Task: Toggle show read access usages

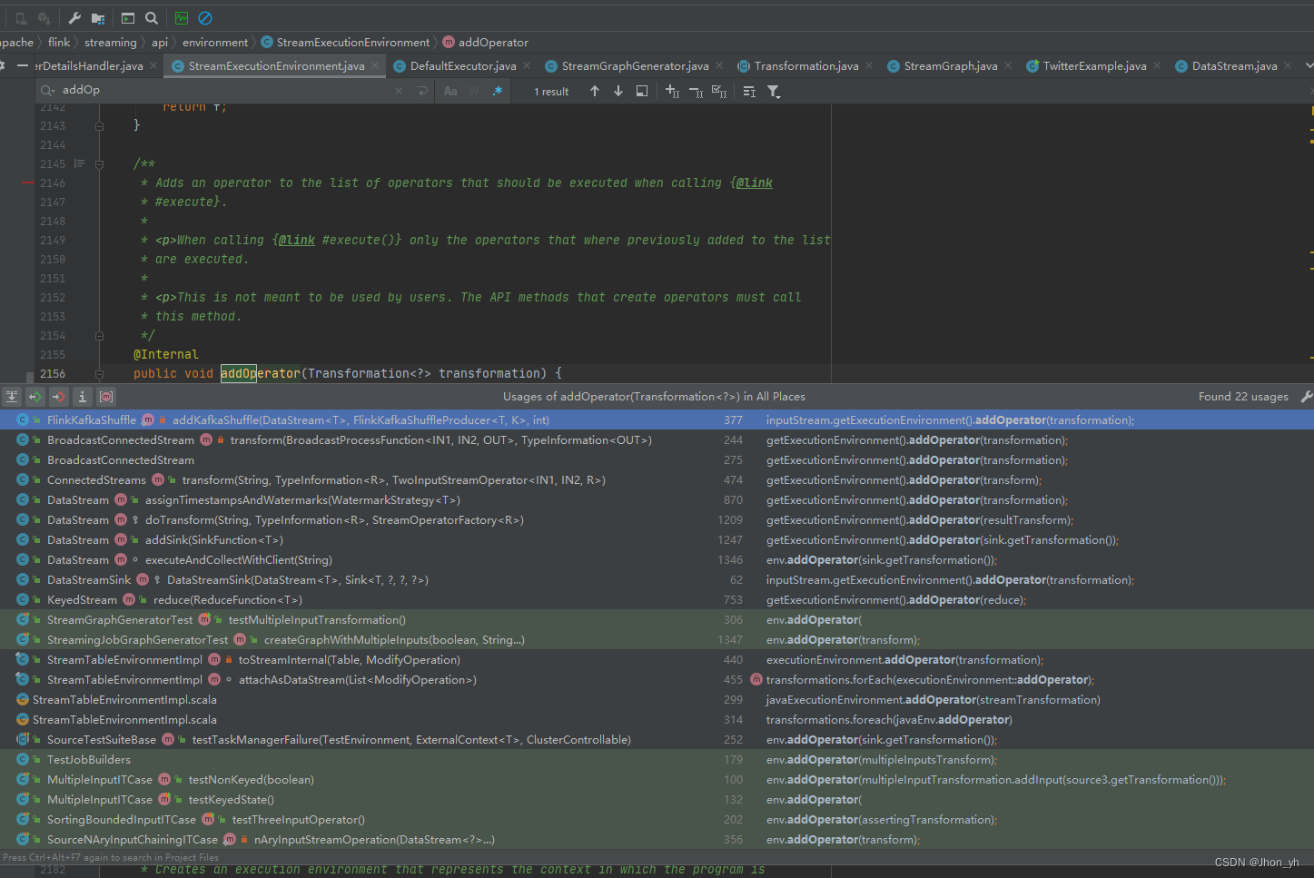Action: point(35,397)
